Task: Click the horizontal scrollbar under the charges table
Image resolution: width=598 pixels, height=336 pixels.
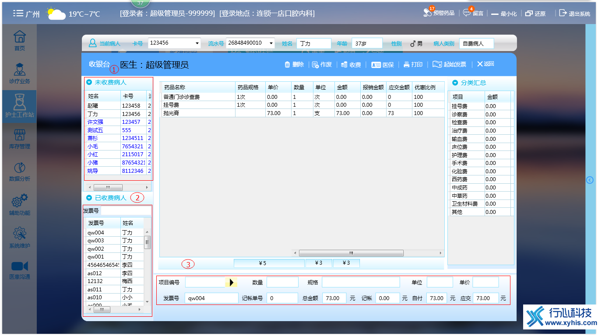Action: click(350, 253)
